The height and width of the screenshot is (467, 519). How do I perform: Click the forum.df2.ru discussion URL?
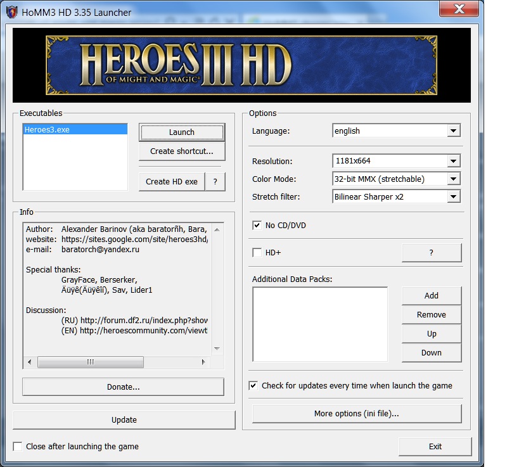pyautogui.click(x=144, y=321)
